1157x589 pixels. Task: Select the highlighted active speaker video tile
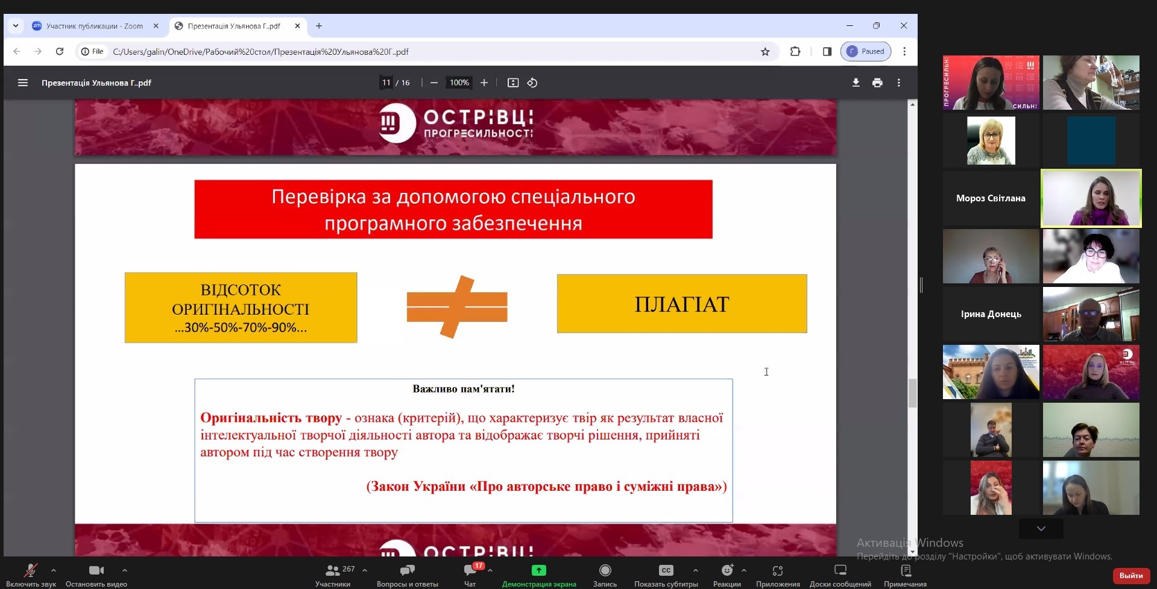click(1091, 198)
